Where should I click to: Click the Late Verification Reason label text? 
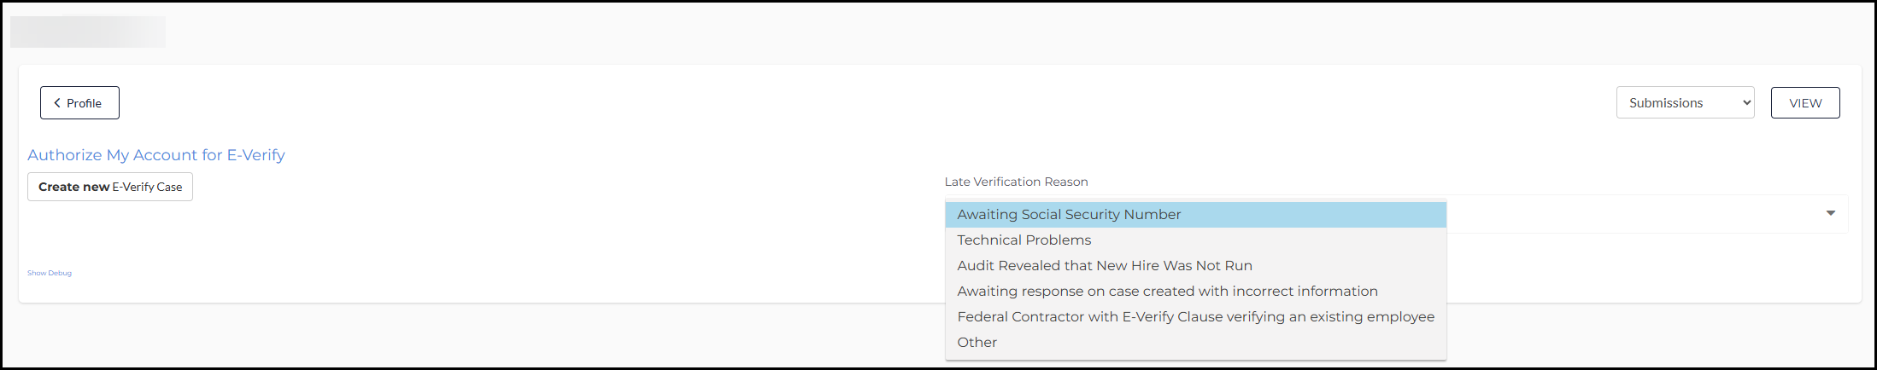(1016, 182)
